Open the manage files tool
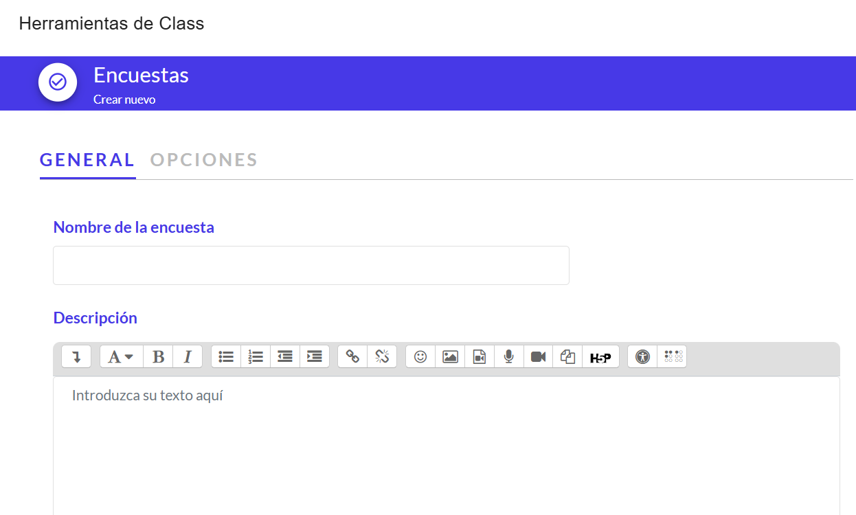Image resolution: width=856 pixels, height=515 pixels. click(x=568, y=356)
